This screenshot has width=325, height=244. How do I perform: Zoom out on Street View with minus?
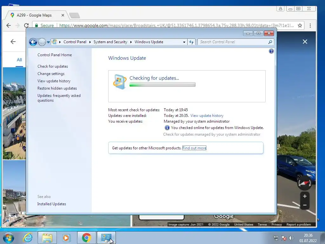pos(305,205)
